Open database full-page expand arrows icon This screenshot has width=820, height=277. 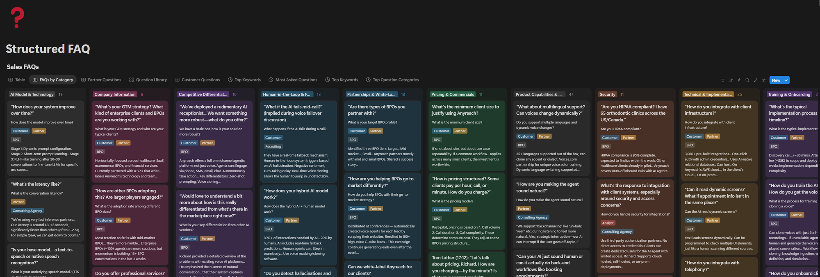756,80
